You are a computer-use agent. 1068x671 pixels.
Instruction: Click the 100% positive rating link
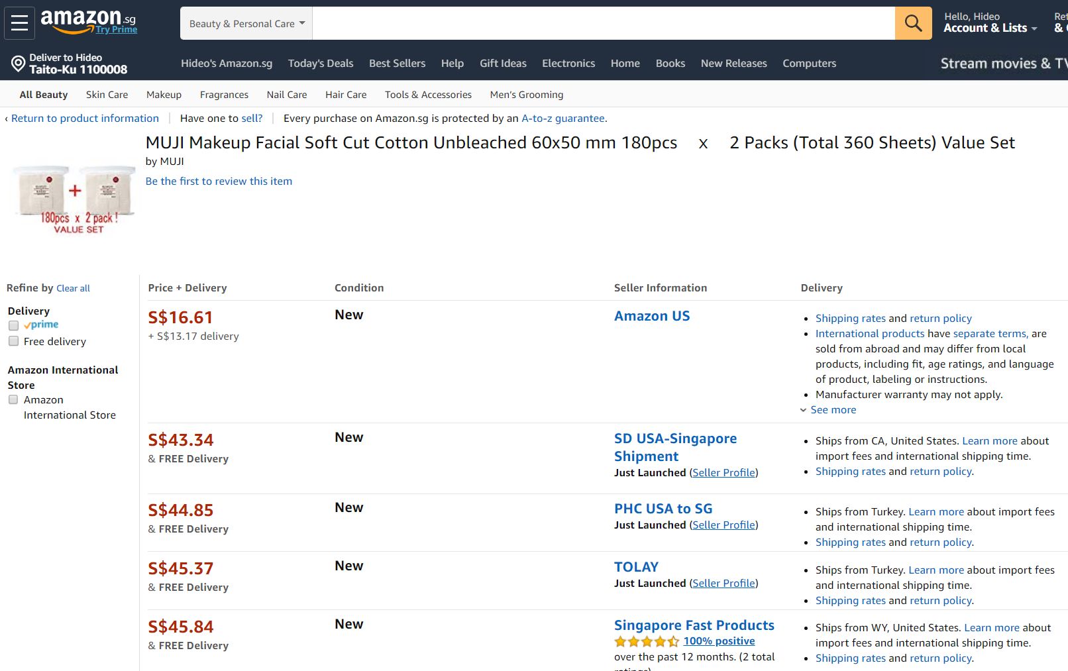[719, 641]
